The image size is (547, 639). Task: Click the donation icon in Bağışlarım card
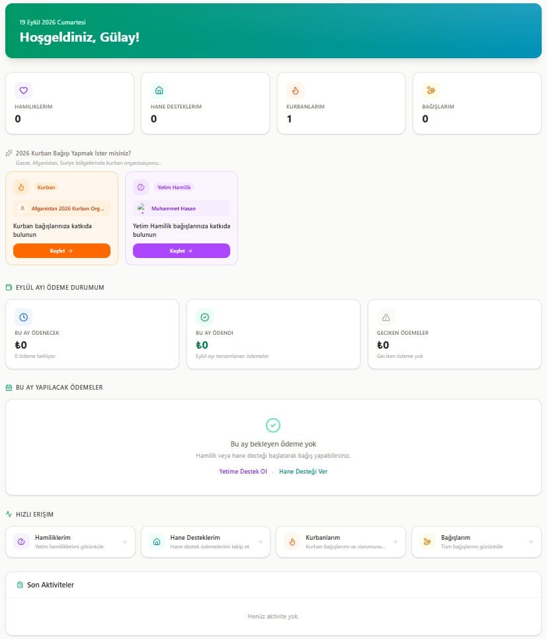click(431, 91)
